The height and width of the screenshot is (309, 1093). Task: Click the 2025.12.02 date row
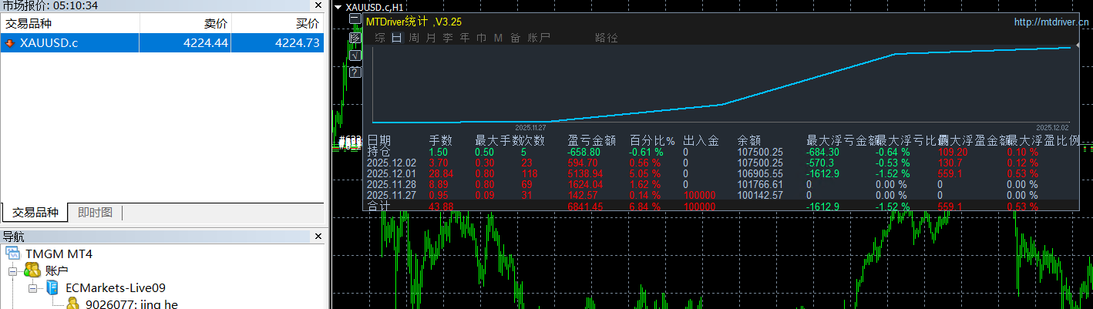tap(392, 163)
